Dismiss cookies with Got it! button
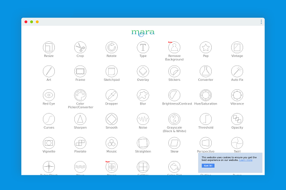Viewport: 286px width, 190px height. (208, 166)
